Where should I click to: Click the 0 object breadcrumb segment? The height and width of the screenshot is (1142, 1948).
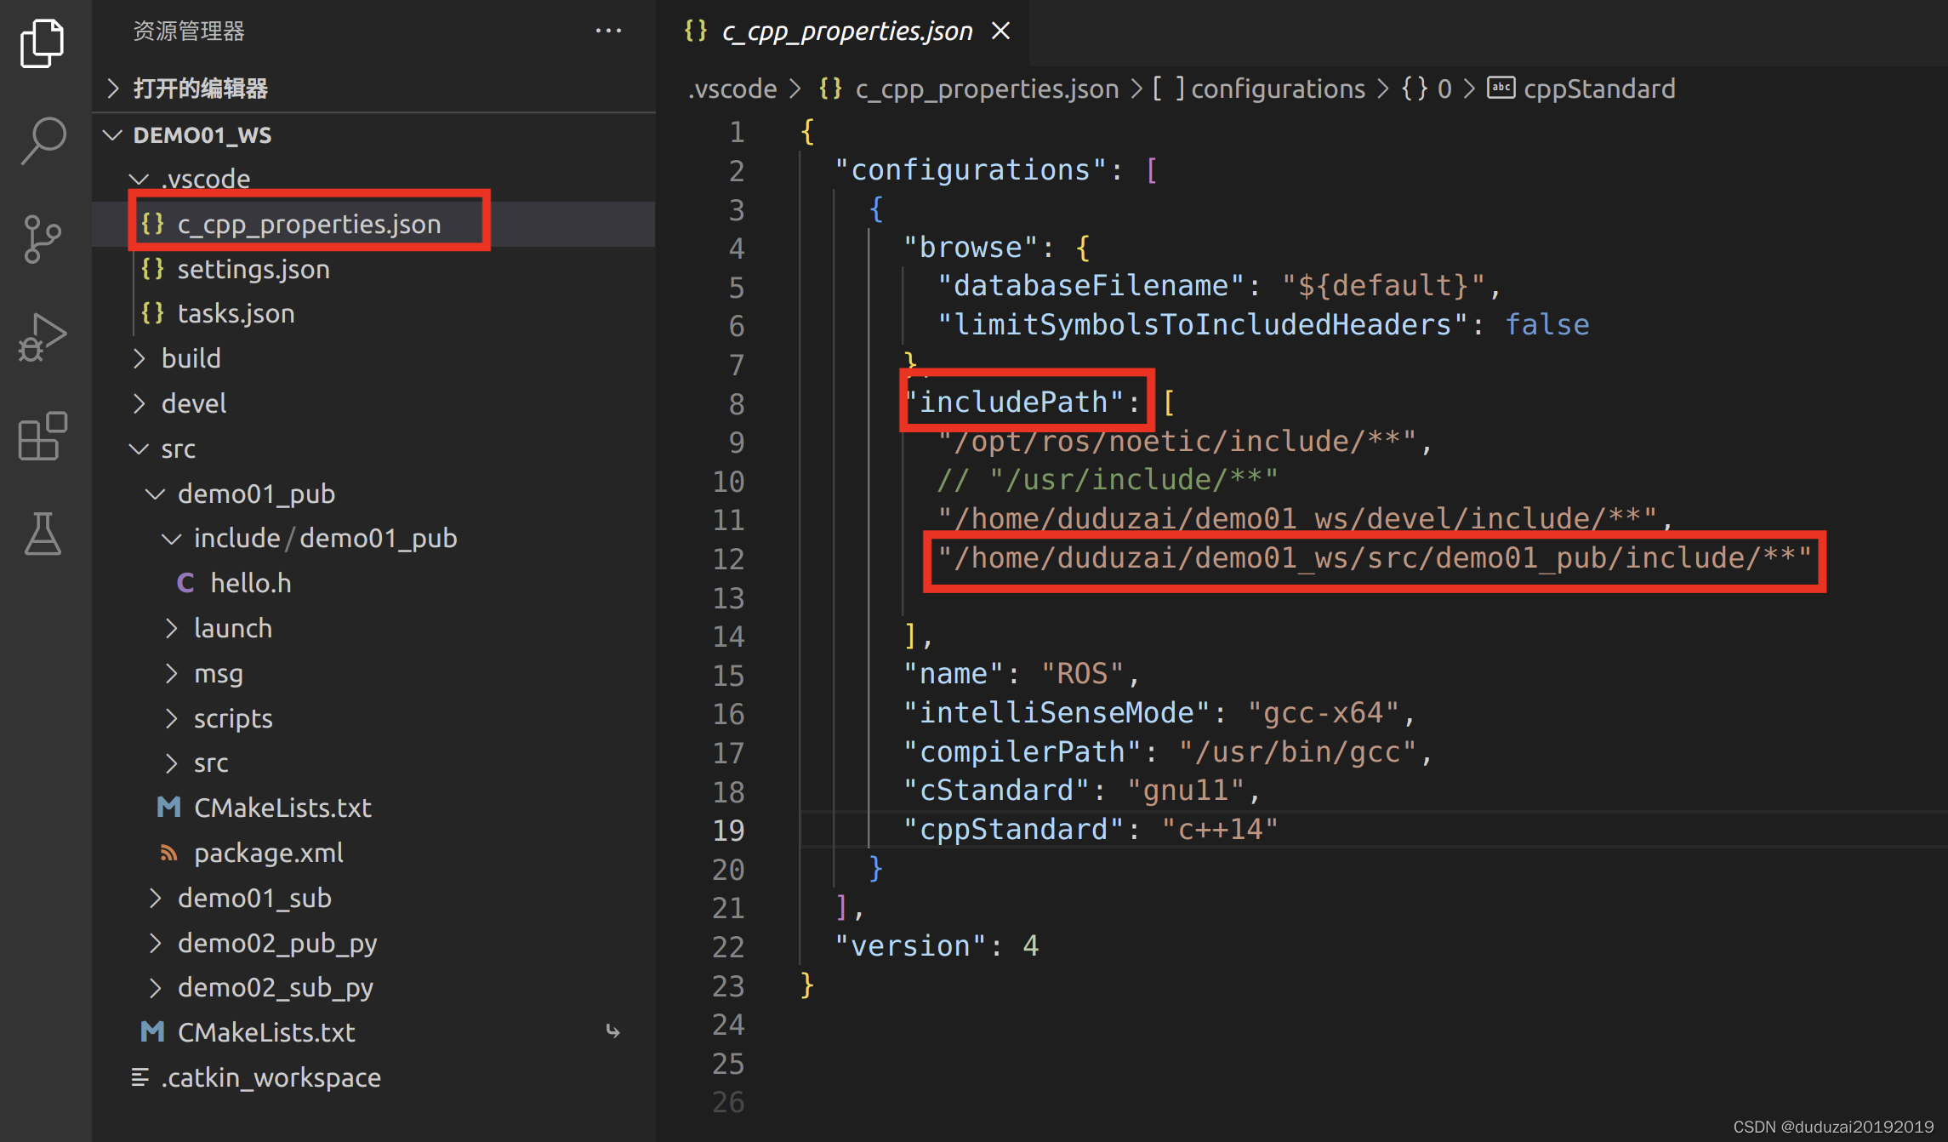coord(1427,89)
